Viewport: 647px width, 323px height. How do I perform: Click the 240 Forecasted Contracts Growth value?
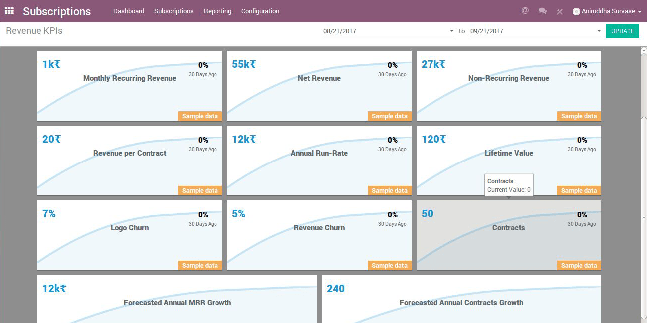tap(336, 289)
